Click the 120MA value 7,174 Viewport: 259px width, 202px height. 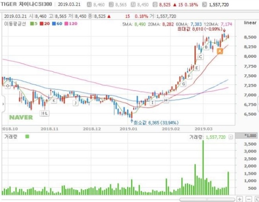coord(227,24)
